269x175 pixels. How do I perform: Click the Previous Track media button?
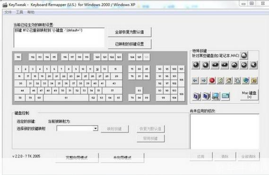[215, 65]
